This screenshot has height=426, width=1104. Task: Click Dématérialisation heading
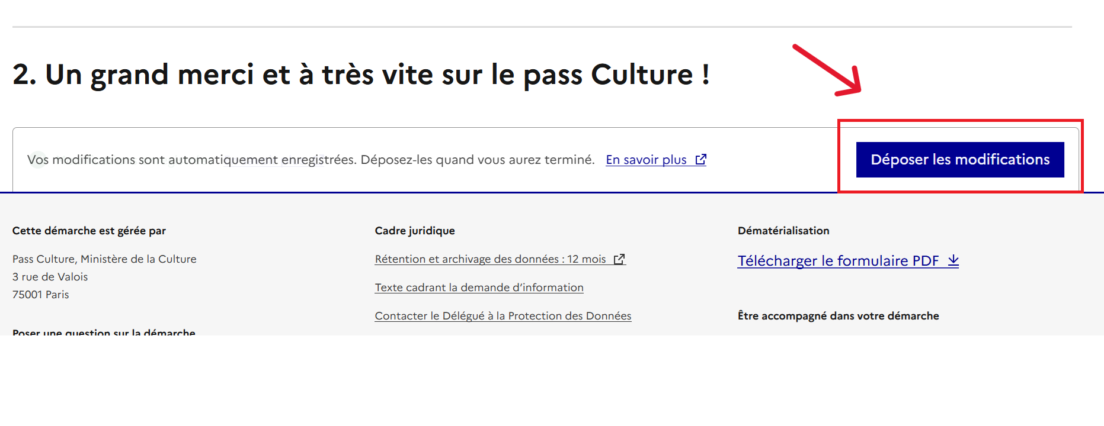click(x=783, y=231)
